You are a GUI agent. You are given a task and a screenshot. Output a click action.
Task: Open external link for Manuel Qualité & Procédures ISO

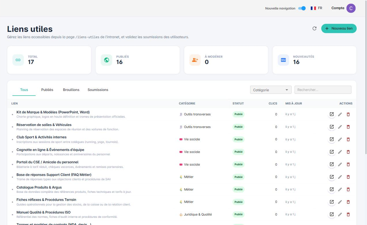332,214
